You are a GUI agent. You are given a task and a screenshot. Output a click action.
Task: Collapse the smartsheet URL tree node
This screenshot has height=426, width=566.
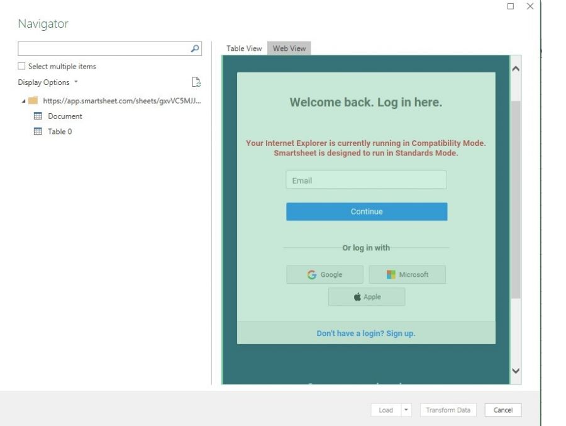[x=23, y=101]
